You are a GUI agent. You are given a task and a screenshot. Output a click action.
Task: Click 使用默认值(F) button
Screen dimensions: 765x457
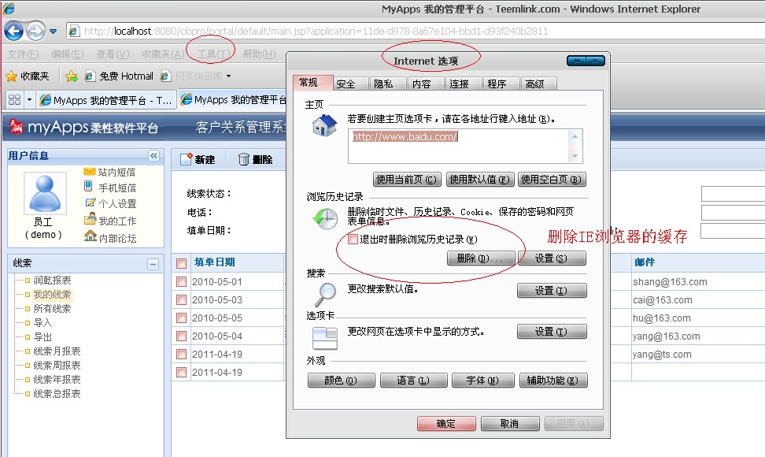[x=479, y=179]
